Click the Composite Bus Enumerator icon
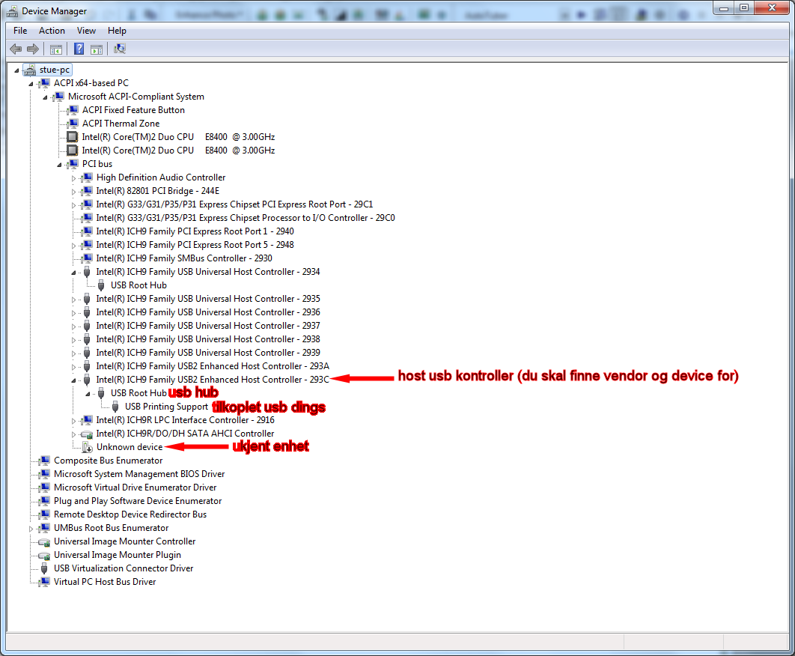Viewport: 795px width, 656px height. coord(45,461)
